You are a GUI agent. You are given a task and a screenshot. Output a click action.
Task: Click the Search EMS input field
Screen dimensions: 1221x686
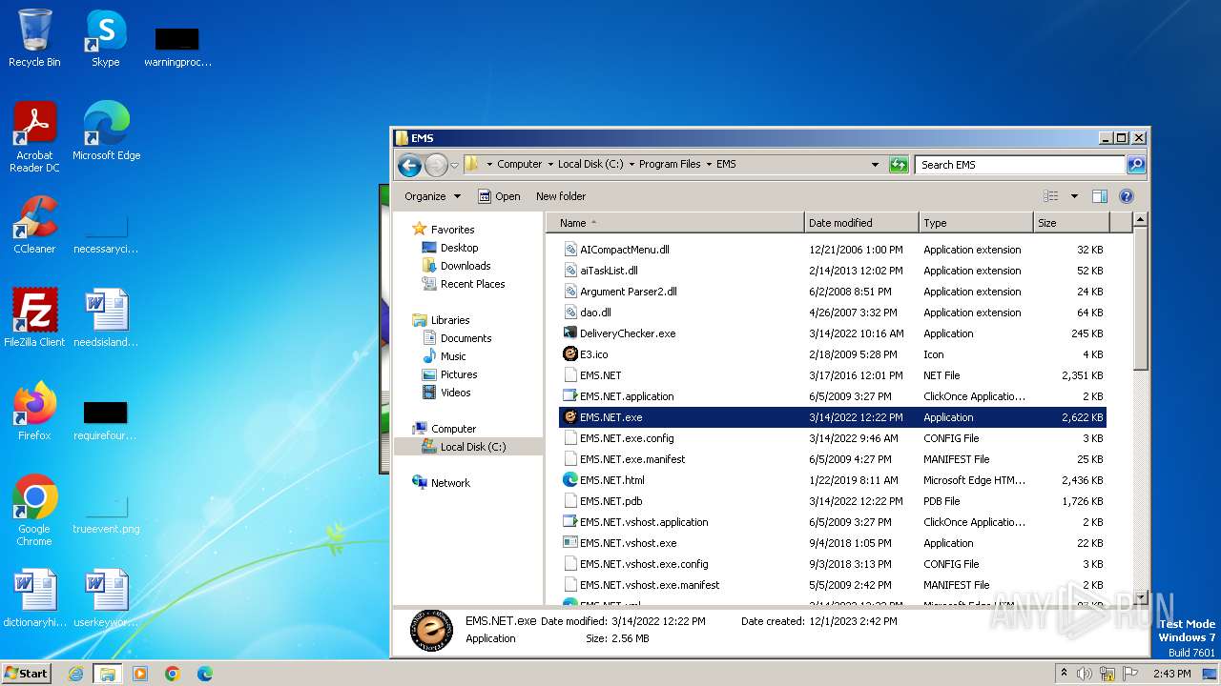tap(1020, 165)
